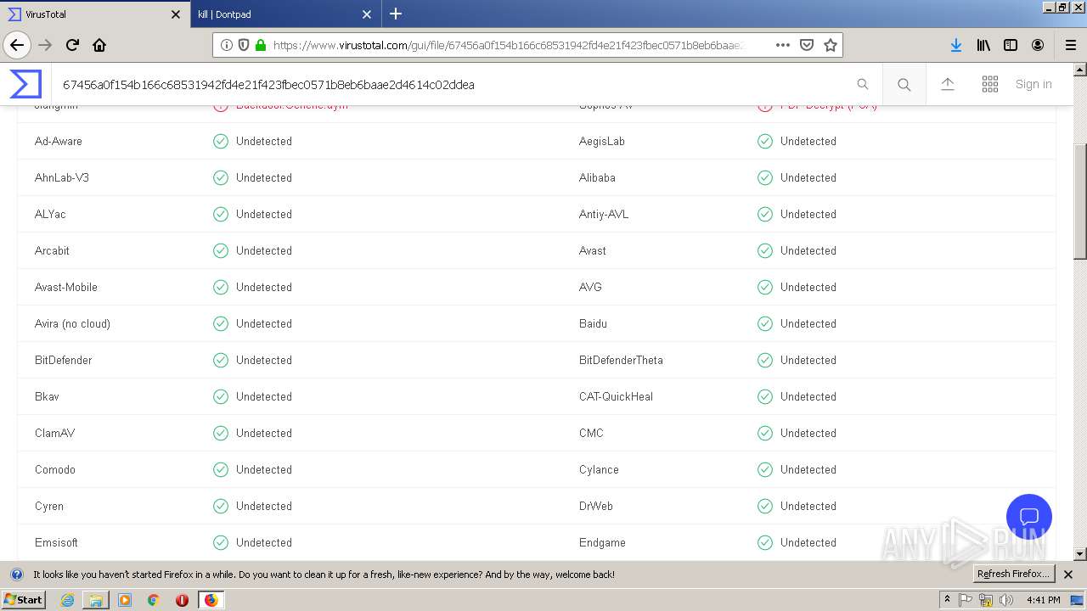Open Windows Start menu

point(23,600)
